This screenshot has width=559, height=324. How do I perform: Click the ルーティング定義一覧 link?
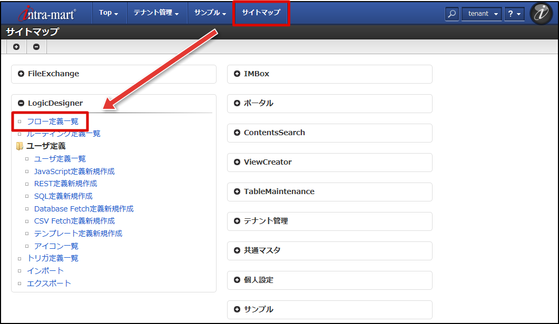coord(63,134)
